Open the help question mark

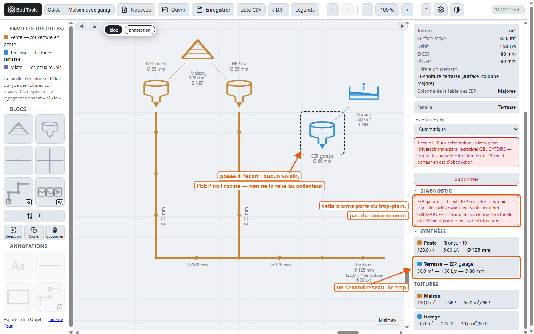(x=426, y=10)
